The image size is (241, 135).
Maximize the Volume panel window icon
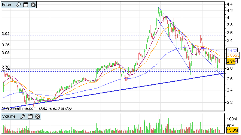tap(30, 117)
